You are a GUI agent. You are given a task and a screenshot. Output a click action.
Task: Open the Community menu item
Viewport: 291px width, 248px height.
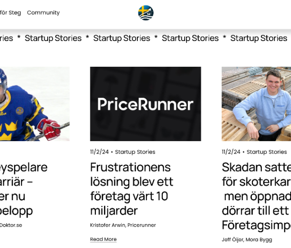tap(43, 12)
